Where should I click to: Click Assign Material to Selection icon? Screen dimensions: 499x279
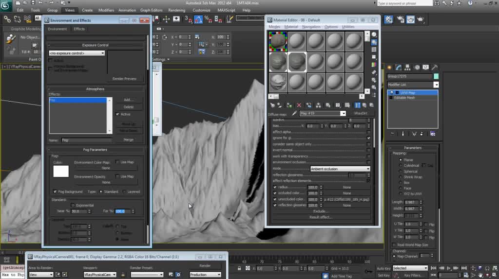(x=289, y=105)
